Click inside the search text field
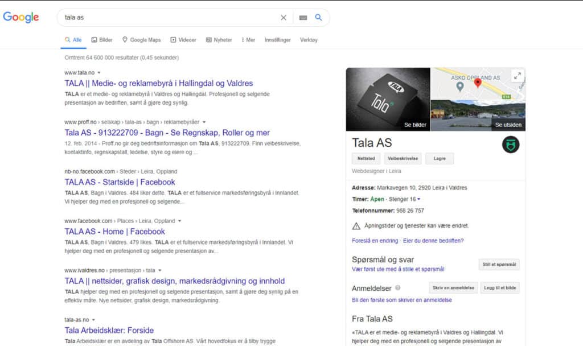Image resolution: width=583 pixels, height=346 pixels. (171, 18)
